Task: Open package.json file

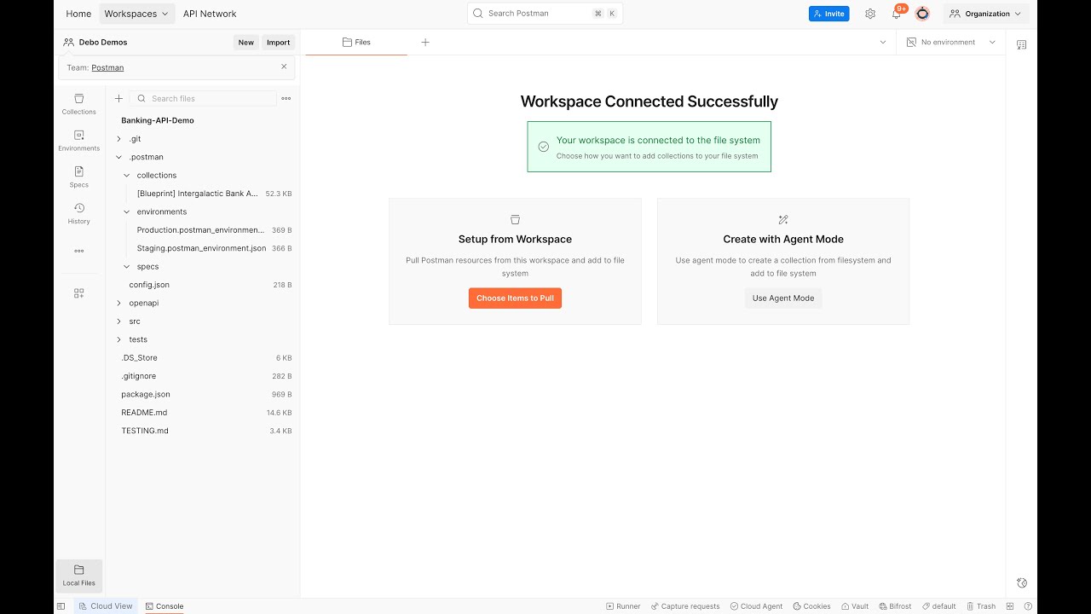Action: point(203,394)
